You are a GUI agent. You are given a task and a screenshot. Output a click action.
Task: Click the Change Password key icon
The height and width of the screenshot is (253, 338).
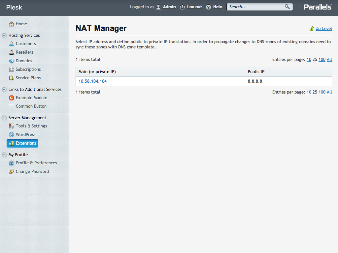point(12,172)
